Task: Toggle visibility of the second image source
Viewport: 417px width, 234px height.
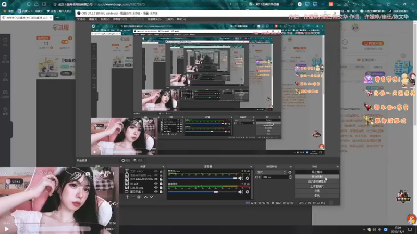Action: [x=156, y=175]
